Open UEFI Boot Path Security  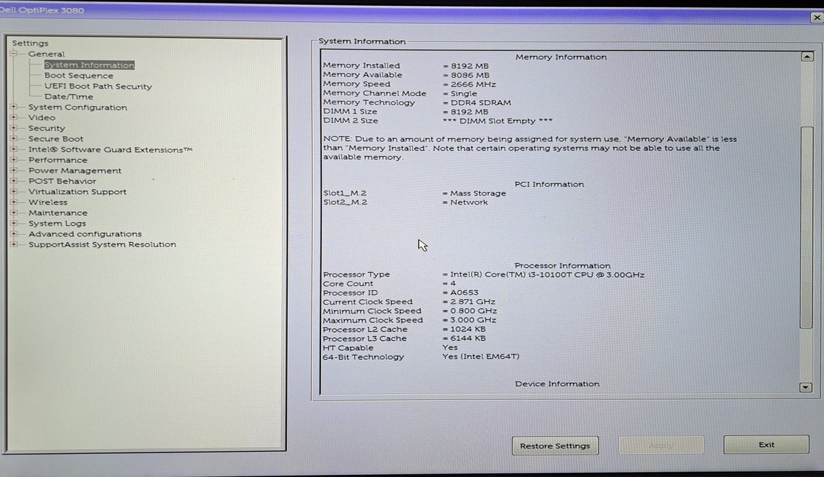98,87
